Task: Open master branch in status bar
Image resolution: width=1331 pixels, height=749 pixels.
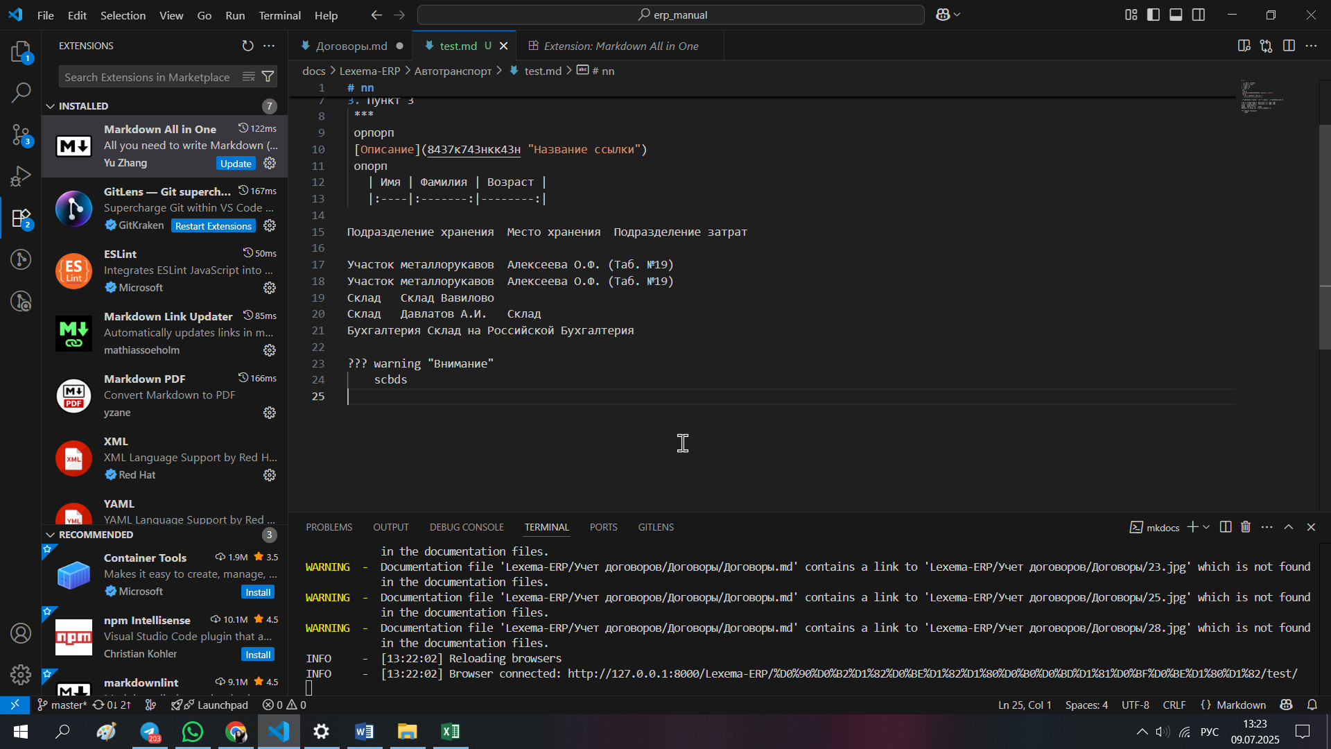Action: click(x=62, y=705)
